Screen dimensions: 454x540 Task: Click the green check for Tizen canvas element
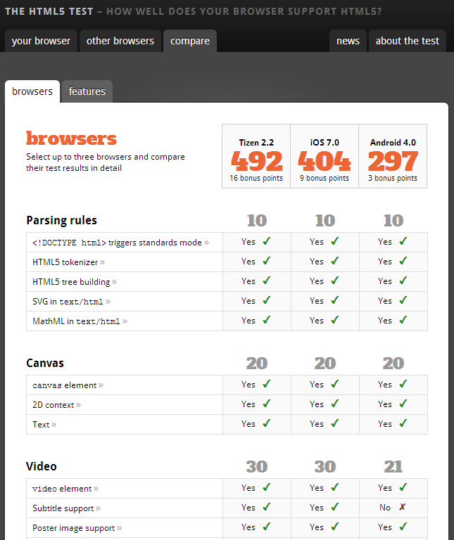tap(267, 384)
